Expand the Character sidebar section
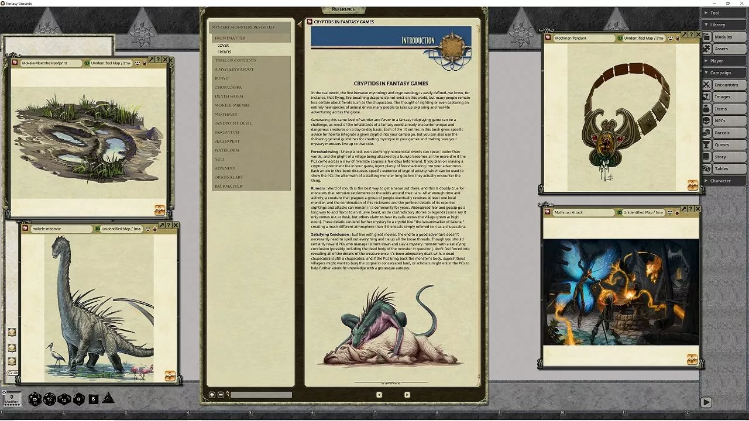This screenshot has width=749, height=421. coord(723,181)
